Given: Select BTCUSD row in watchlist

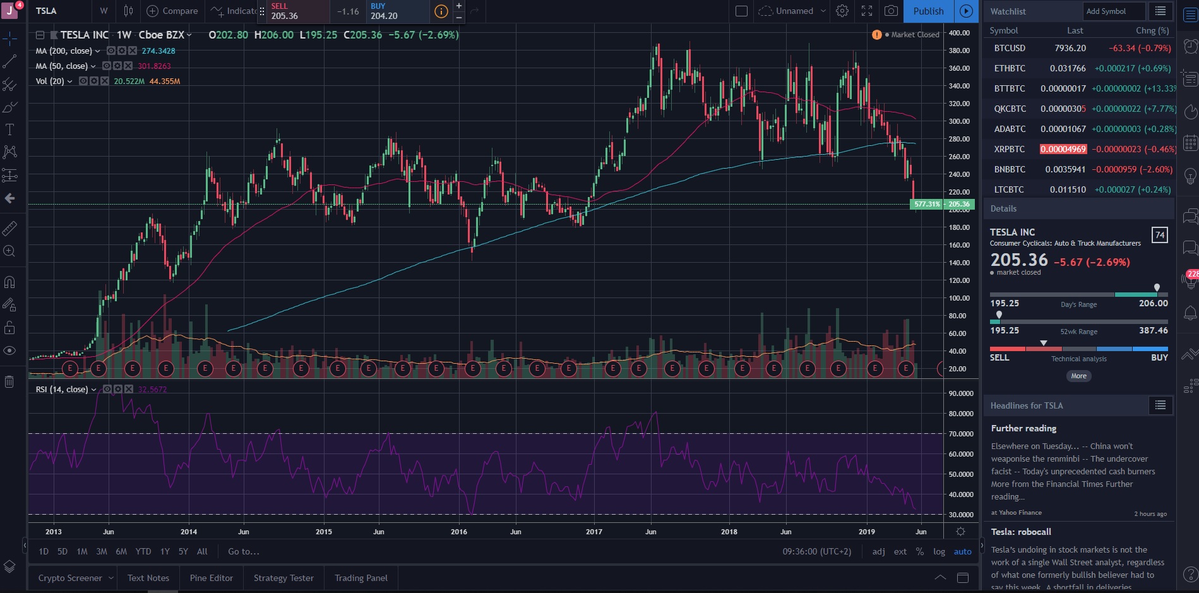Looking at the screenshot, I should pos(1079,48).
